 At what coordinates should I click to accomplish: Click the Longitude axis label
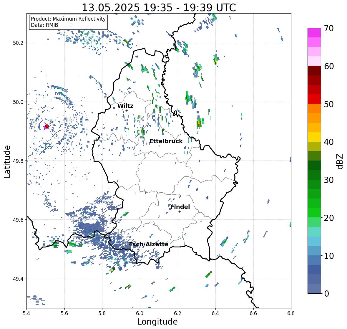[x=157, y=322]
